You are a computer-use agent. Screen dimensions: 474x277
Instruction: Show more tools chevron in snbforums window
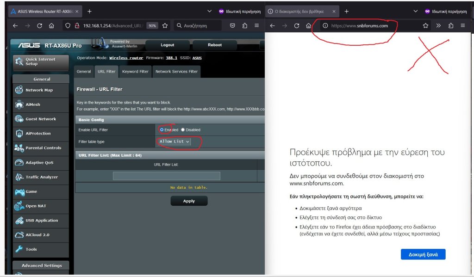[x=438, y=26]
